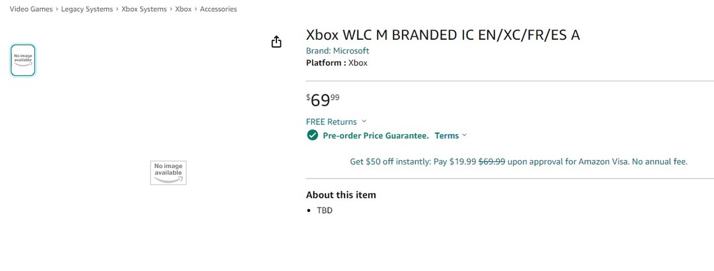
Task: Click the standalone 'Xbox' breadcrumb
Action: [x=183, y=9]
